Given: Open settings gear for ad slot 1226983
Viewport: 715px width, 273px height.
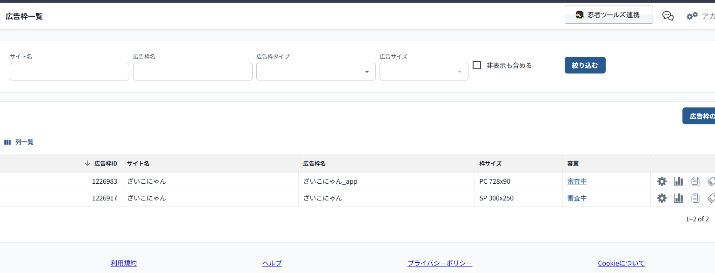Looking at the screenshot, I should tap(662, 181).
